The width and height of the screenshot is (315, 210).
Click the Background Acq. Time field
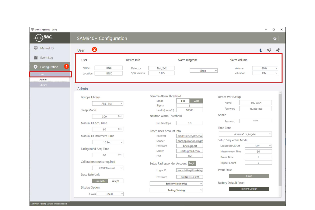(x=108, y=155)
